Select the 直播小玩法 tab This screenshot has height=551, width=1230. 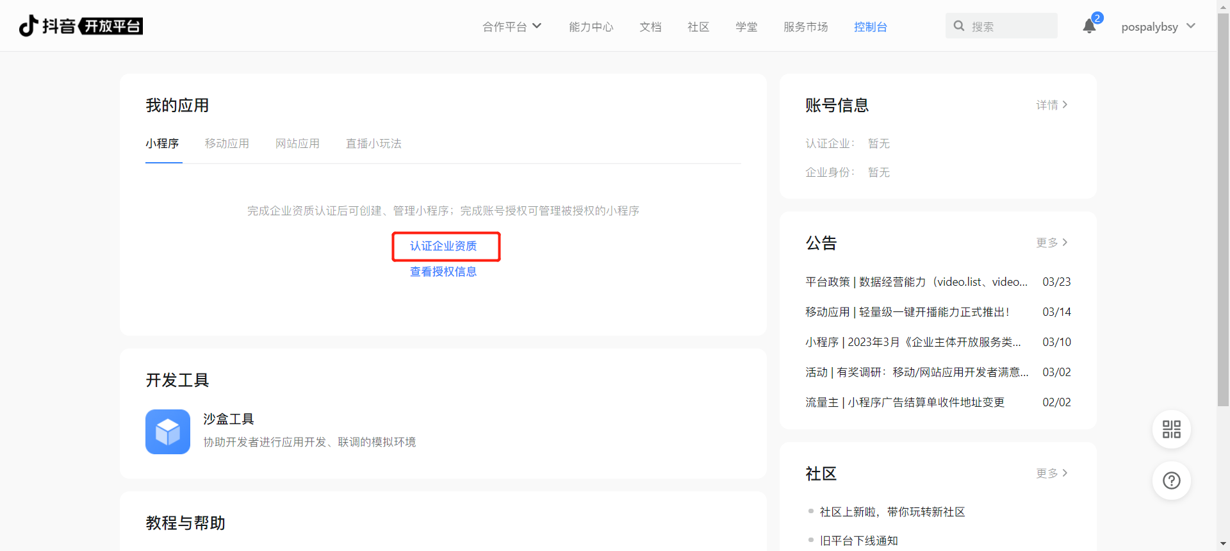point(373,144)
